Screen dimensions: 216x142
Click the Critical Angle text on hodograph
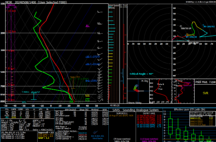(141, 74)
